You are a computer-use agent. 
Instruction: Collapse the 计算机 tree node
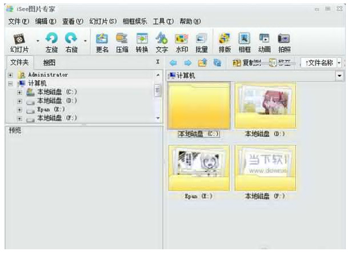(10, 83)
